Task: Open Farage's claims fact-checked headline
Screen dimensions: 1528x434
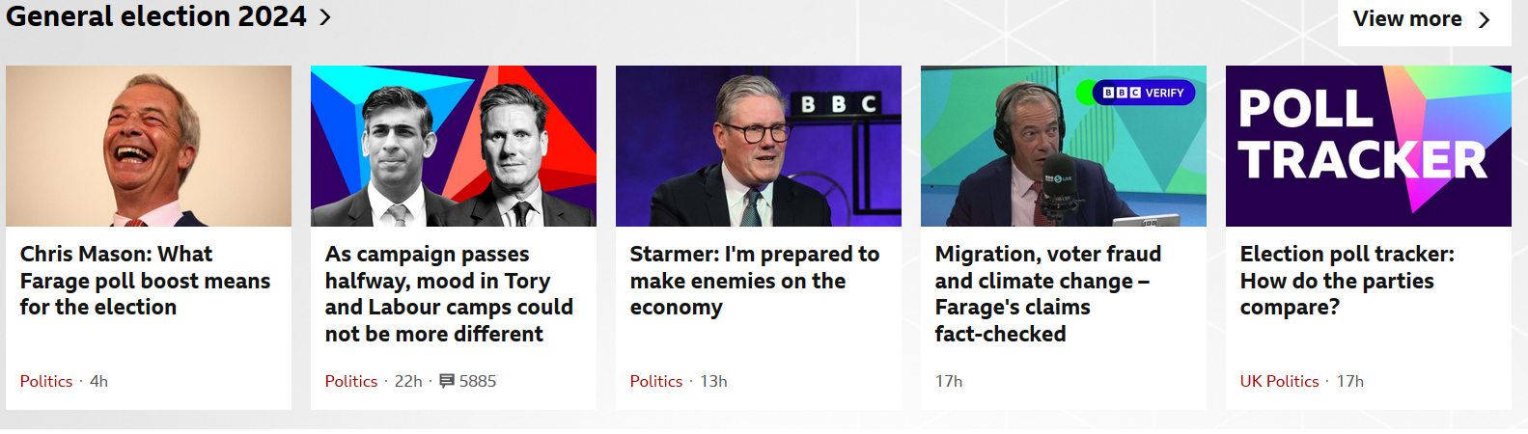Action: (x=1047, y=293)
